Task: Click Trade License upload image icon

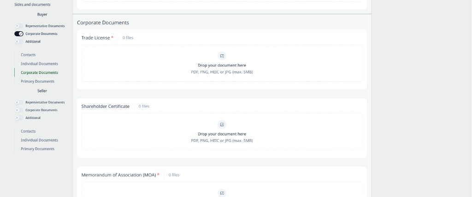Action: pyautogui.click(x=222, y=56)
